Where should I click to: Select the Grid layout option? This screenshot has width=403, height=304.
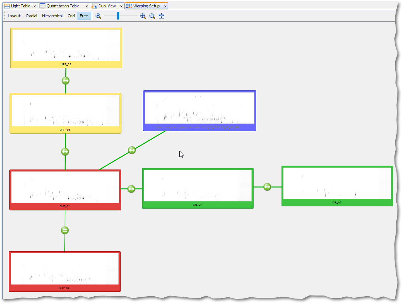point(71,16)
